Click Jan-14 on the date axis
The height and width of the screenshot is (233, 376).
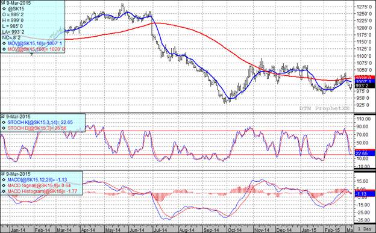[x=18, y=229]
